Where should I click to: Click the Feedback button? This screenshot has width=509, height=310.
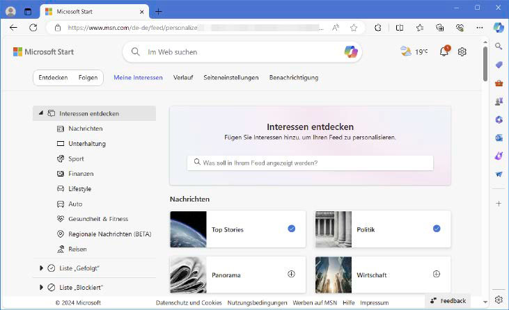[448, 301]
